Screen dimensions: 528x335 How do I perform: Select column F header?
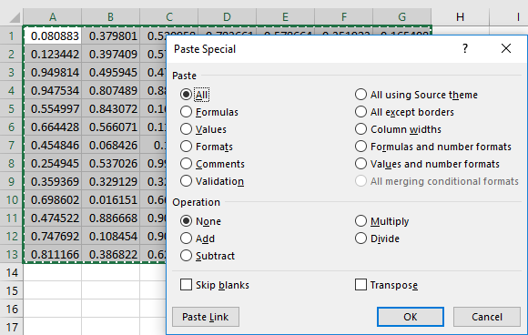[x=344, y=16]
